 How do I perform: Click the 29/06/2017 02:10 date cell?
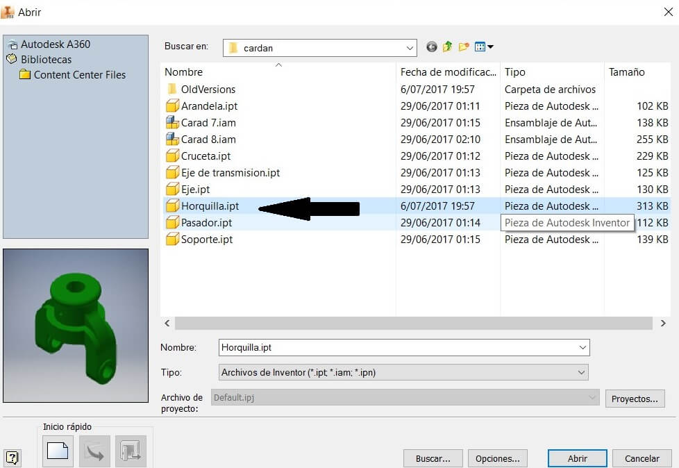(440, 140)
